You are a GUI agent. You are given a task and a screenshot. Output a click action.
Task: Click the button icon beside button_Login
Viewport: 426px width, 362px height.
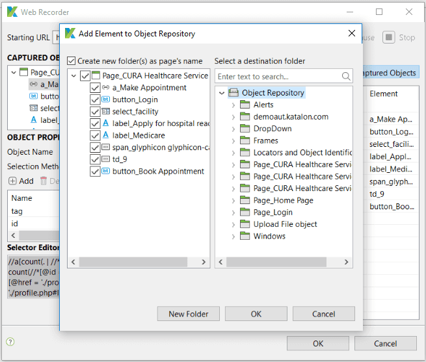(105, 99)
